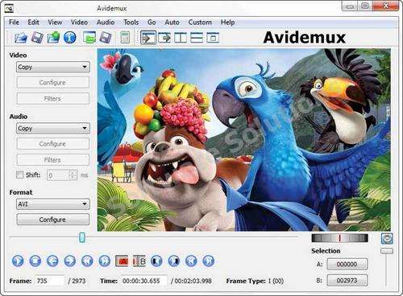Viewport: 403px width, 296px height.
Task: Click the Append video folder icon
Action: coord(53,38)
